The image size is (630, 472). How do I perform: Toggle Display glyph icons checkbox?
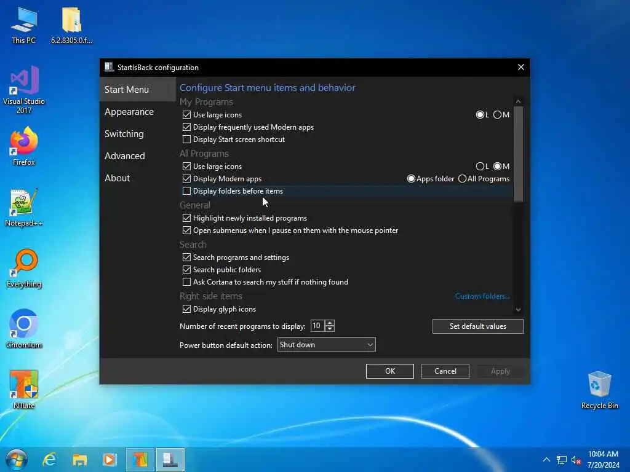tap(186, 309)
